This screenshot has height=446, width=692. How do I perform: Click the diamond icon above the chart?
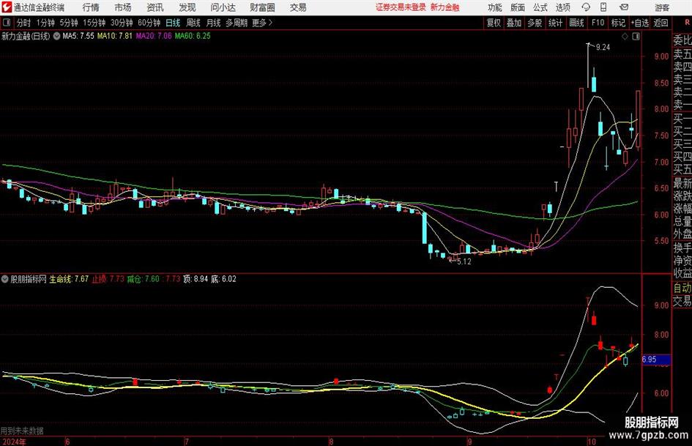coord(625,36)
